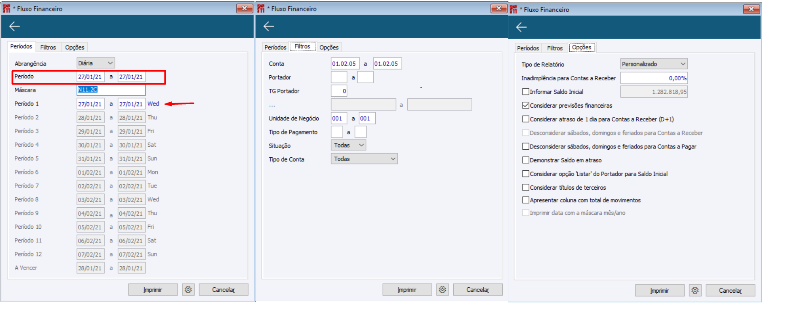Close the left Fluxo Financeiro window
Screen dimensions: 797x336
pyautogui.click(x=245, y=8)
